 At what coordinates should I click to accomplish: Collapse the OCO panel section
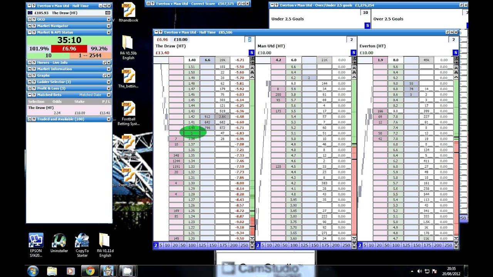coord(29,19)
